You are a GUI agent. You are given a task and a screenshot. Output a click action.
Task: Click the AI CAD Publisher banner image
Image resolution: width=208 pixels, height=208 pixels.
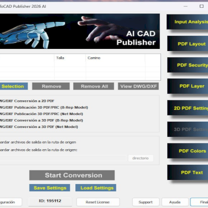(80, 31)
